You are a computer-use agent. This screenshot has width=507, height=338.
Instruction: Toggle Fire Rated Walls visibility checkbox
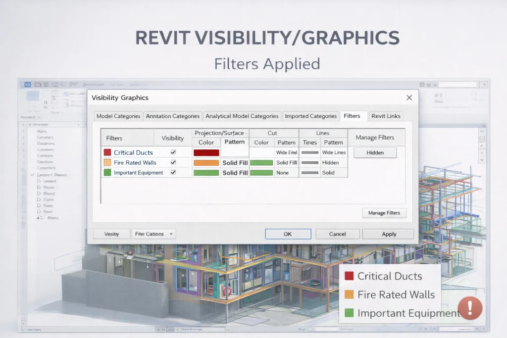point(174,162)
